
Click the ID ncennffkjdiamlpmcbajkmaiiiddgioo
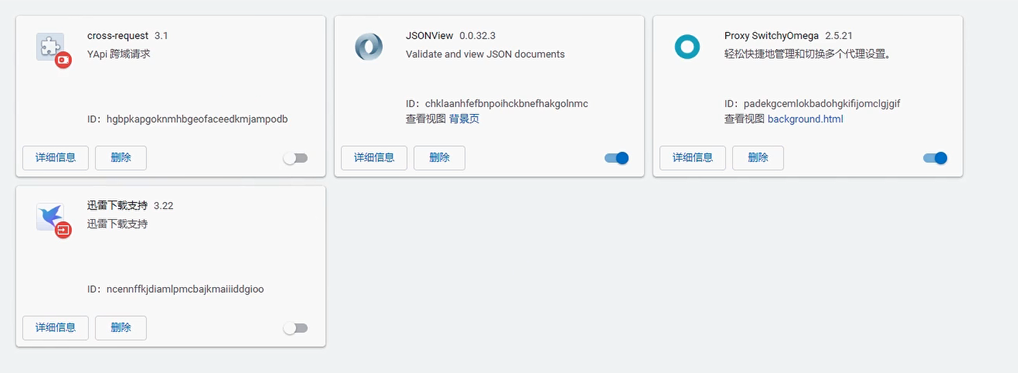pos(185,289)
